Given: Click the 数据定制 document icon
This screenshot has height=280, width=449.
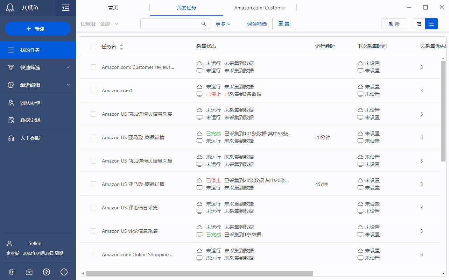Looking at the screenshot, I should pos(11,120).
